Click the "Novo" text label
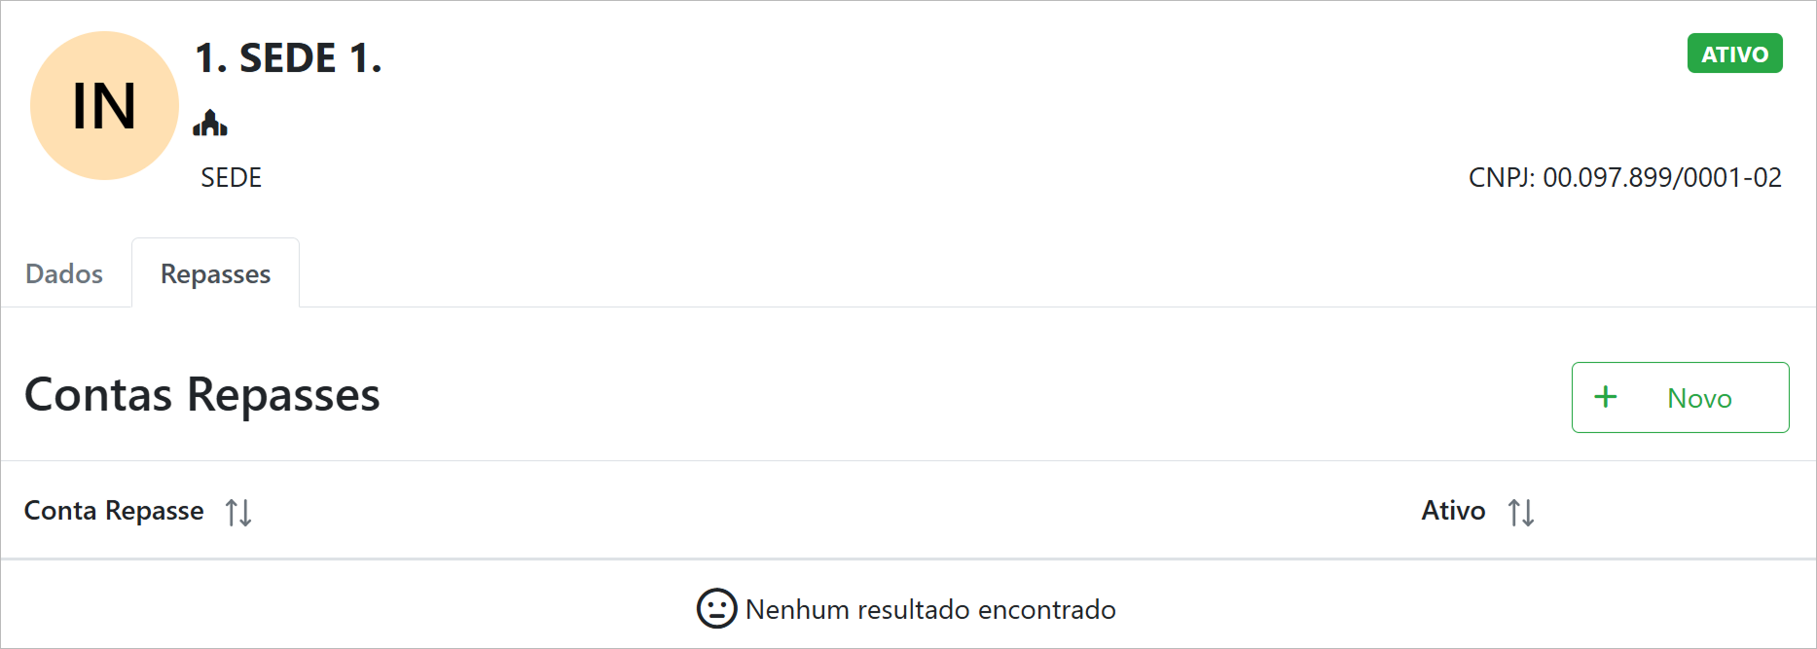This screenshot has width=1817, height=649. tap(1699, 398)
